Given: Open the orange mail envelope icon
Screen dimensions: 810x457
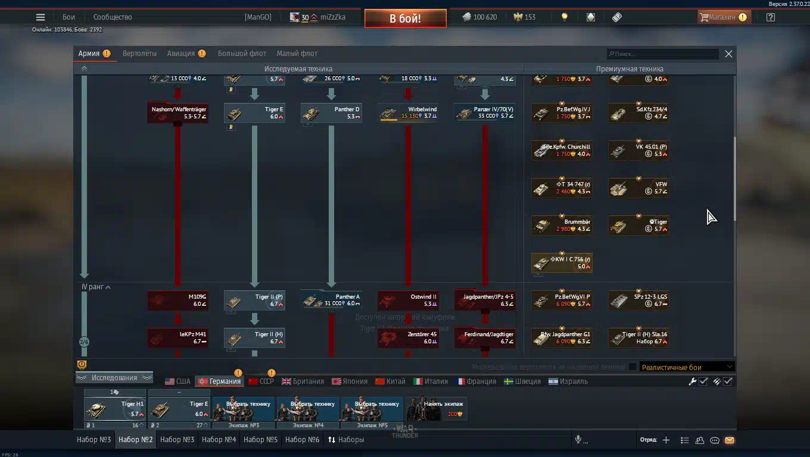Looking at the screenshot, I should pos(730,440).
